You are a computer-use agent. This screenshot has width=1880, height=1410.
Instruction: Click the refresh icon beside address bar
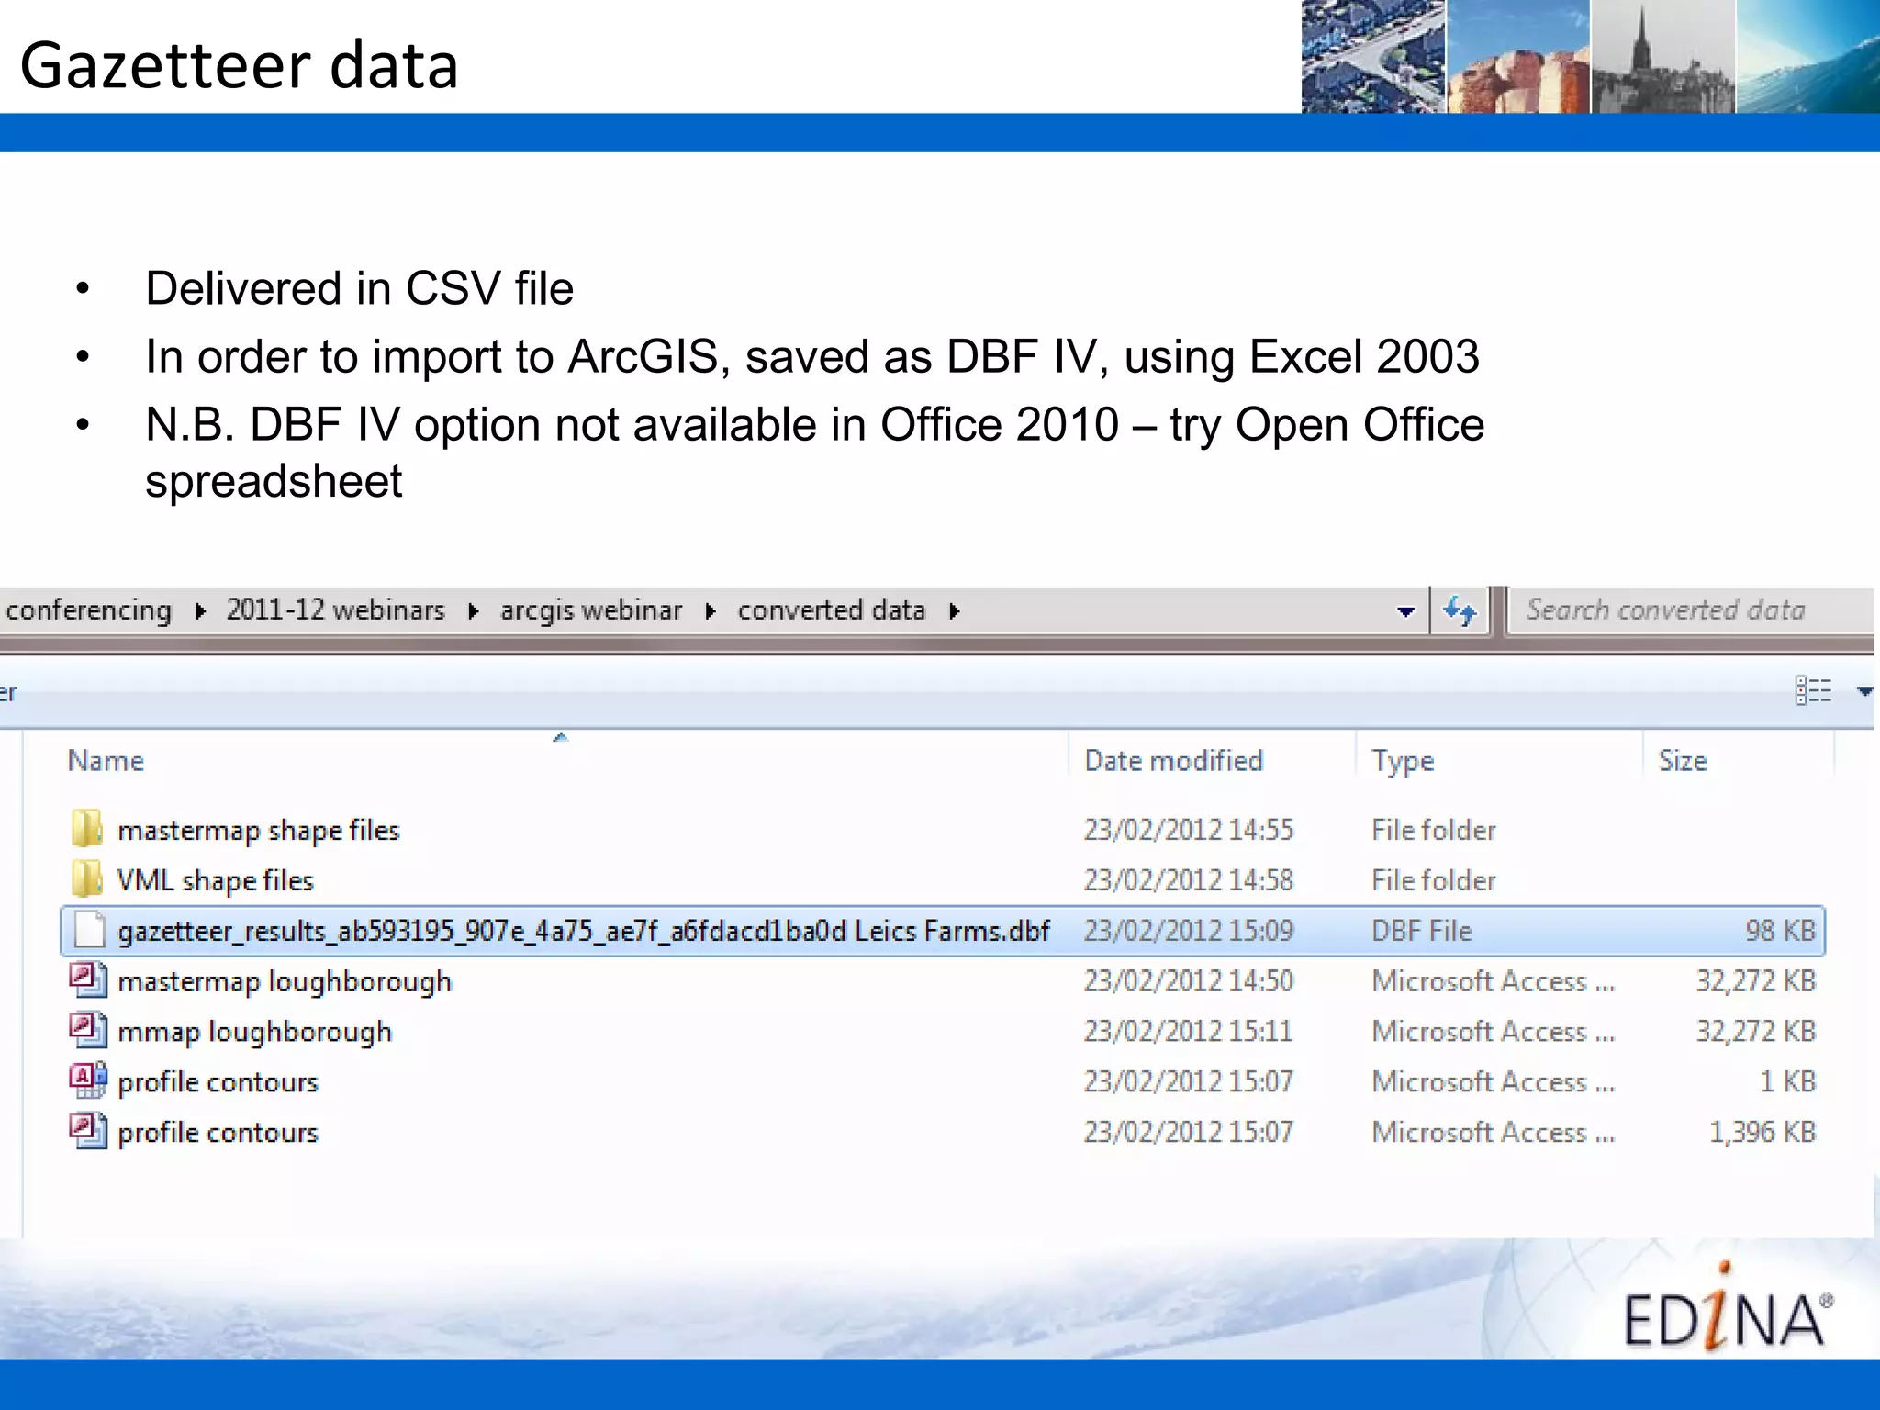point(1460,610)
